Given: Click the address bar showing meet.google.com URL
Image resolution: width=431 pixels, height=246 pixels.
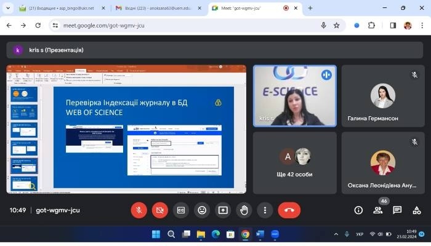Looking at the screenshot, I should [x=185, y=25].
